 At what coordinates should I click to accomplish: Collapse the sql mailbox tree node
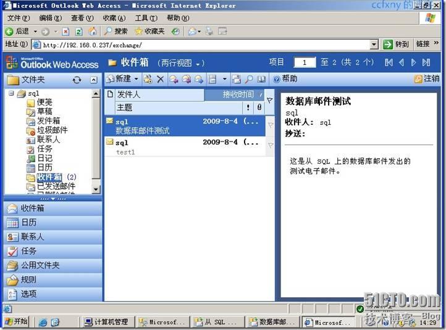[11, 93]
